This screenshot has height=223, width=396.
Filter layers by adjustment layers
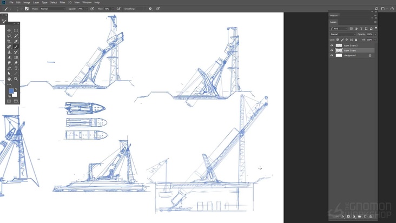click(x=356, y=29)
